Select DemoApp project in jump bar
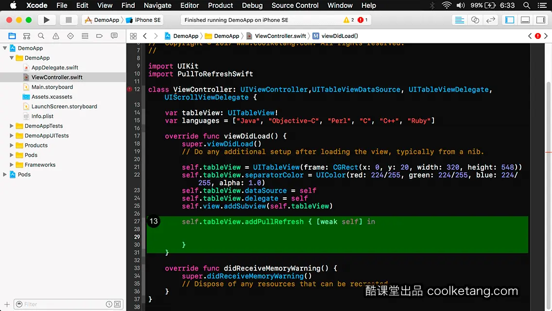Viewport: 552px width, 311px height. tap(182, 36)
